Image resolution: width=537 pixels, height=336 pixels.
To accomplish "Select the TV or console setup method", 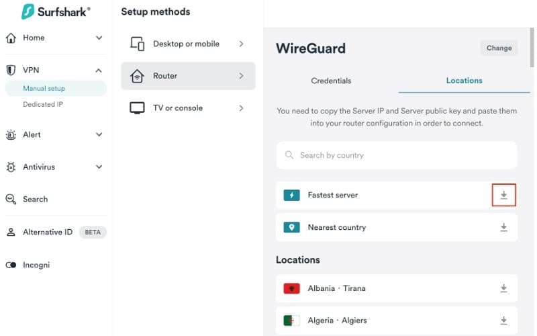I will pos(188,108).
